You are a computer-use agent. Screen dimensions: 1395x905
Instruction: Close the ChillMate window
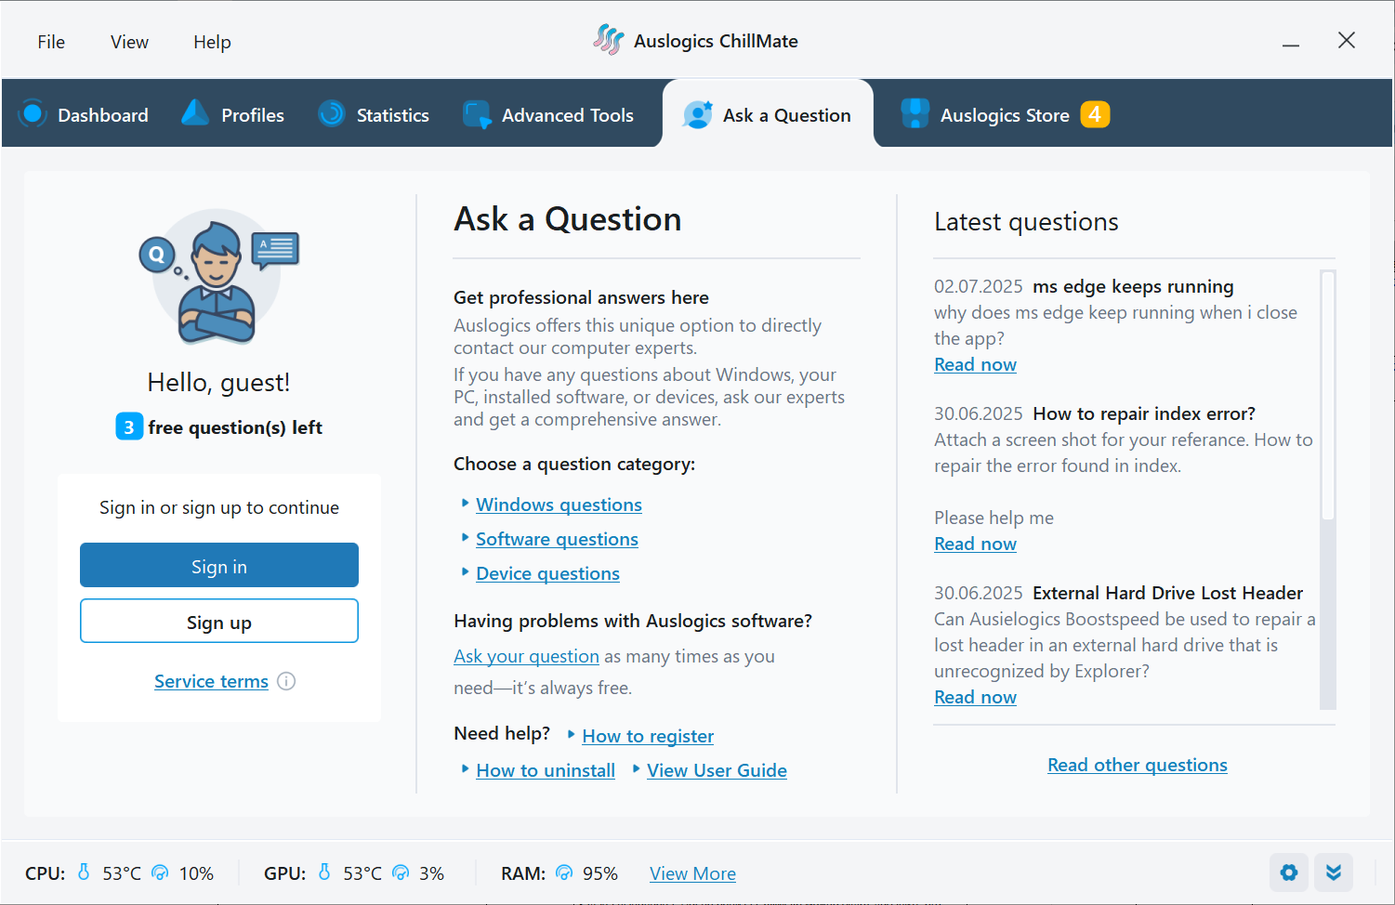point(1347,40)
